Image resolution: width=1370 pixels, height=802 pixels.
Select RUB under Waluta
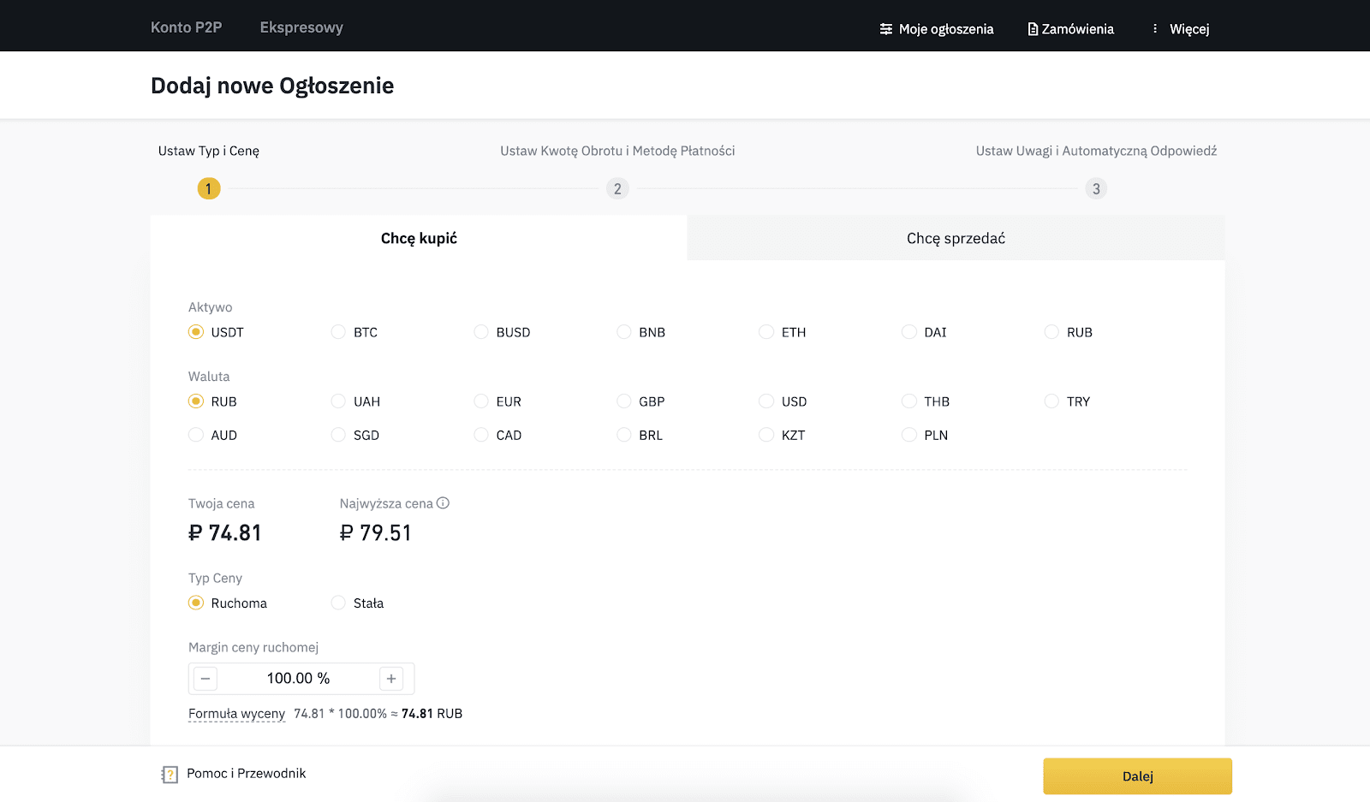click(x=196, y=401)
